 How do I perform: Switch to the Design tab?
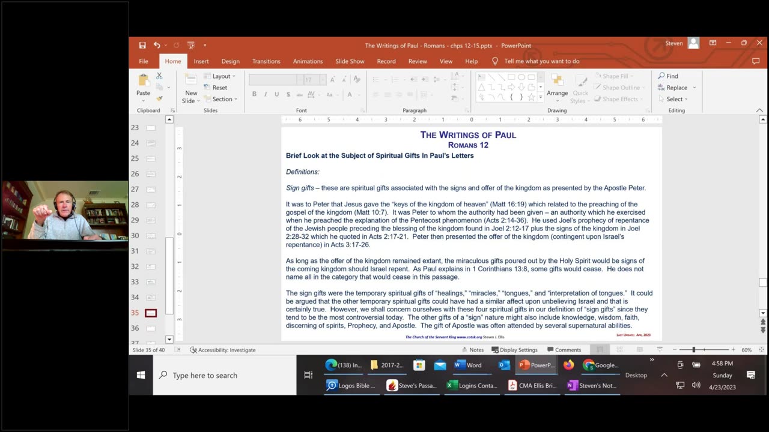click(230, 61)
